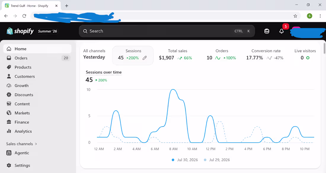The width and height of the screenshot is (326, 173).
Task: Click the Search input field
Action: click(x=167, y=31)
